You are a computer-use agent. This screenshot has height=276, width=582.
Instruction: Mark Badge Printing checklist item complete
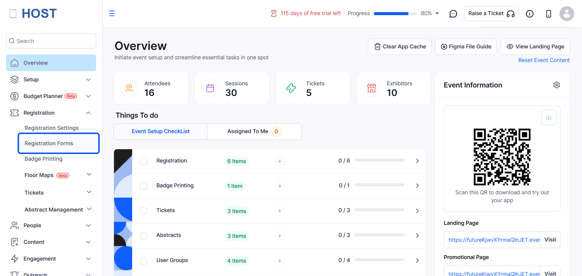[x=143, y=186]
